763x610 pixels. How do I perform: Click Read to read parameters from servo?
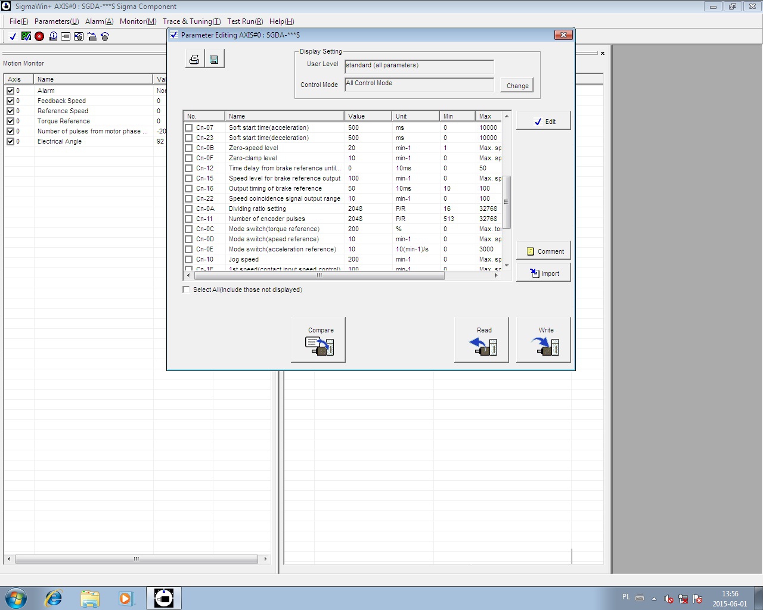[x=482, y=340]
